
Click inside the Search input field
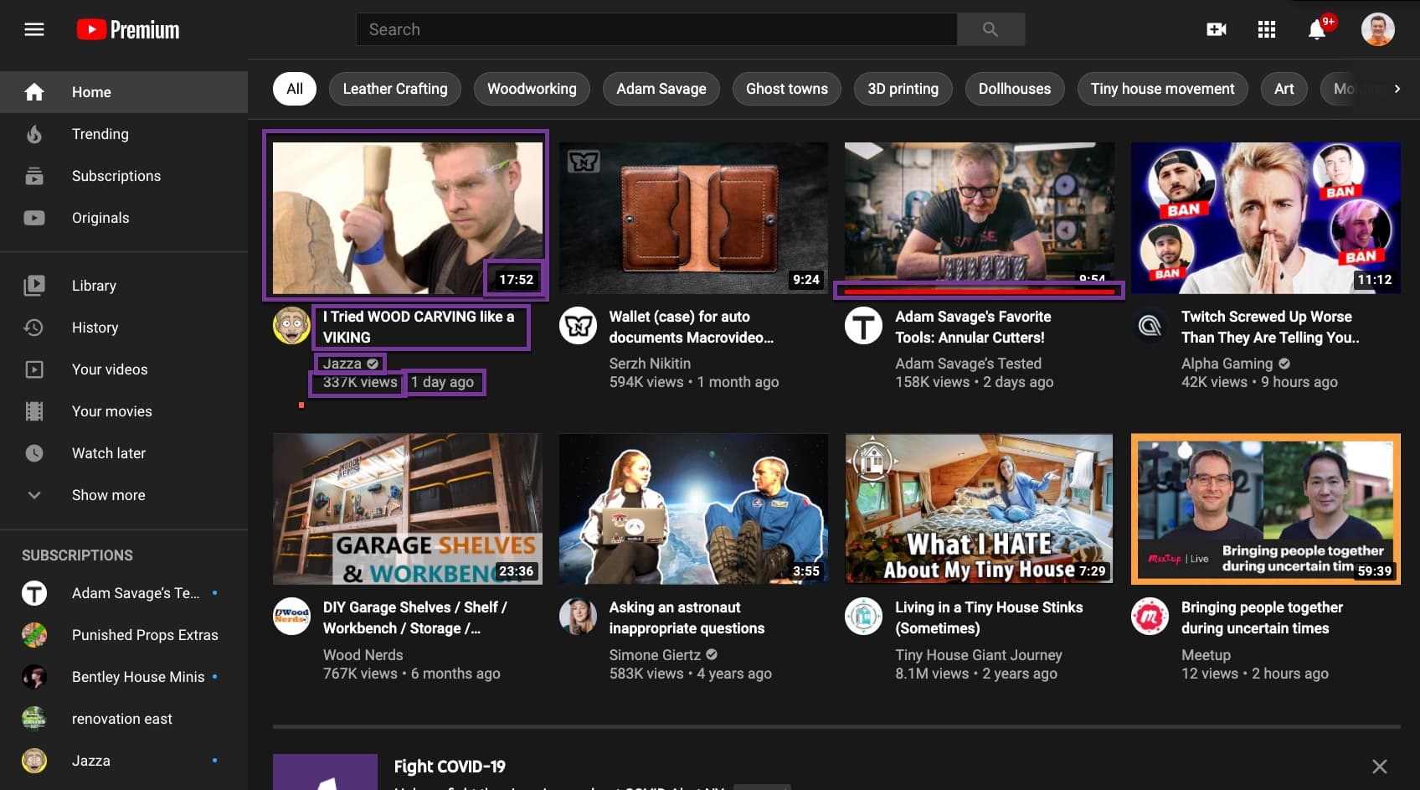(656, 29)
